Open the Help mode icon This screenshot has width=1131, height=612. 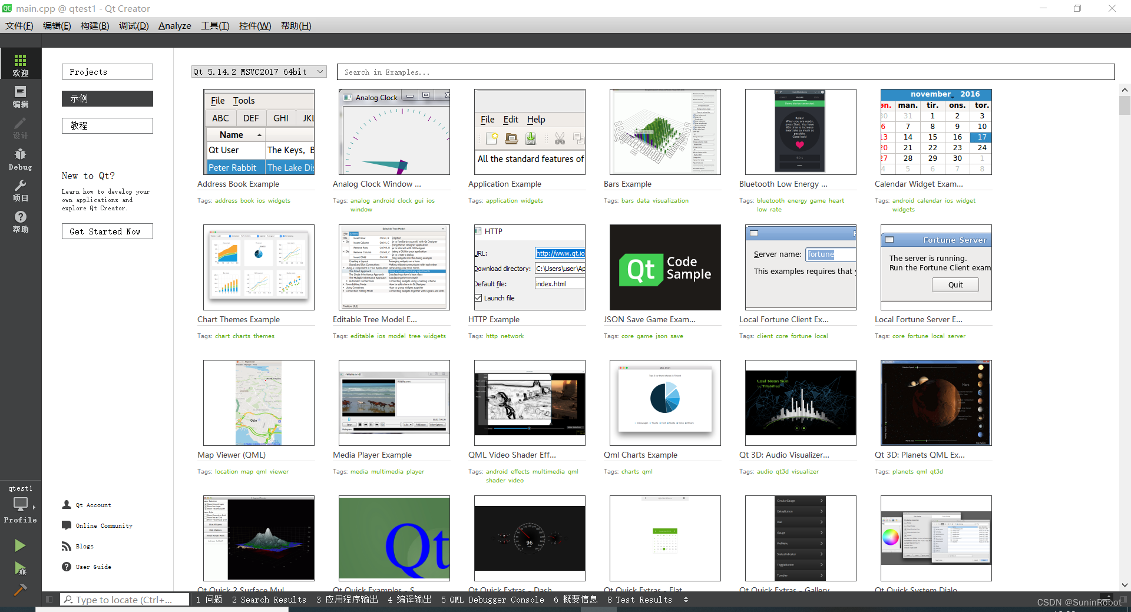click(x=21, y=217)
